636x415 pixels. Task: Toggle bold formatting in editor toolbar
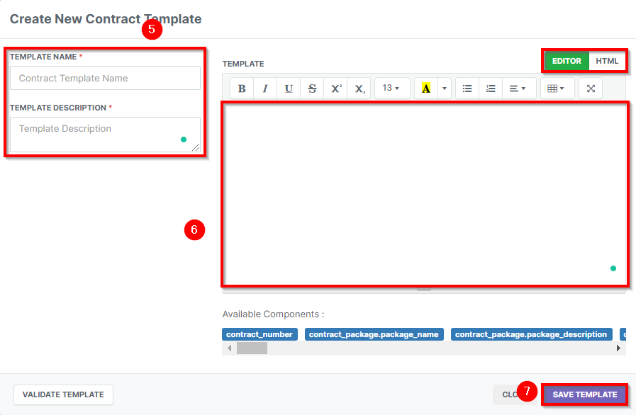click(x=242, y=89)
